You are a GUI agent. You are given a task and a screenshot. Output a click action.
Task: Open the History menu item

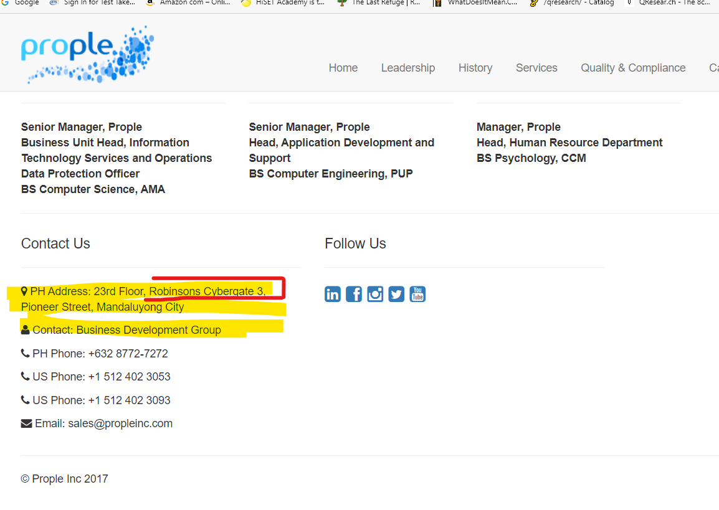point(475,68)
